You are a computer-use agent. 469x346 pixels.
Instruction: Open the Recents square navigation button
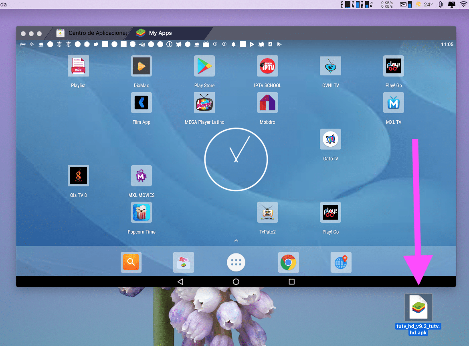(291, 282)
